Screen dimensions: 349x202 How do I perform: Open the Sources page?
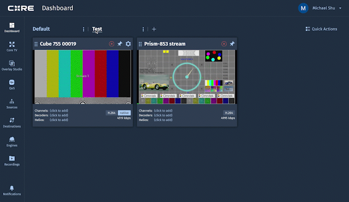pyautogui.click(x=12, y=103)
